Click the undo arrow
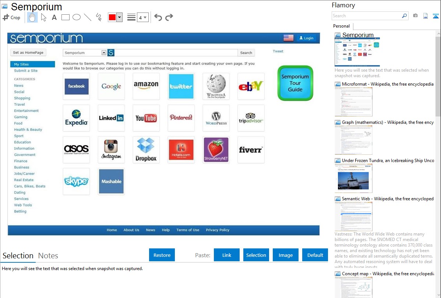 (x=158, y=17)
